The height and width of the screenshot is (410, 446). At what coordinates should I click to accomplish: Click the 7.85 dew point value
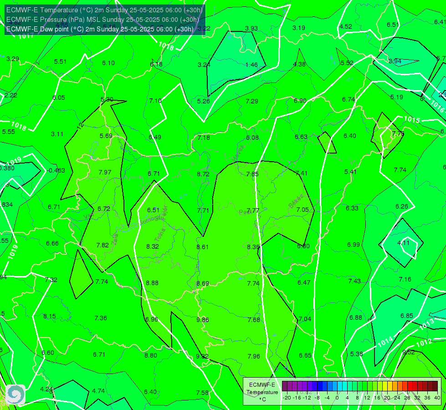252,174
